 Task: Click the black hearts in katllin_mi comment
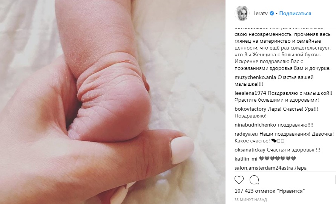tap(277, 159)
